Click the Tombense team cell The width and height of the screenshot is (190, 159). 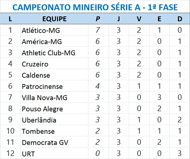[x=38, y=131]
